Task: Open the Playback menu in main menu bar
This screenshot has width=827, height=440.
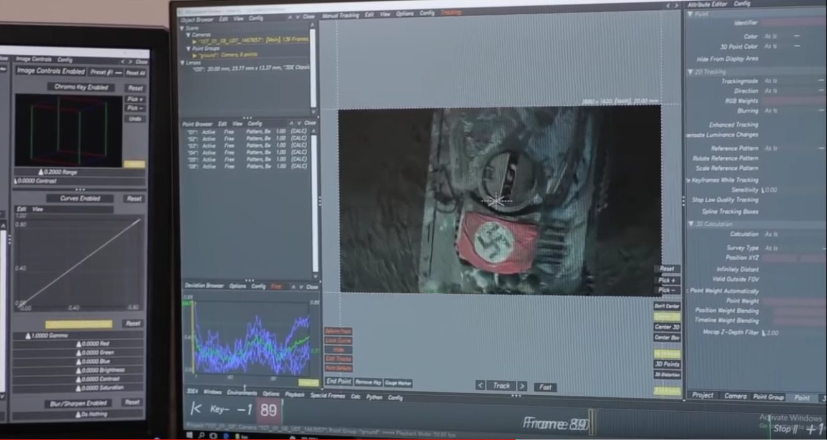Action: [x=295, y=395]
